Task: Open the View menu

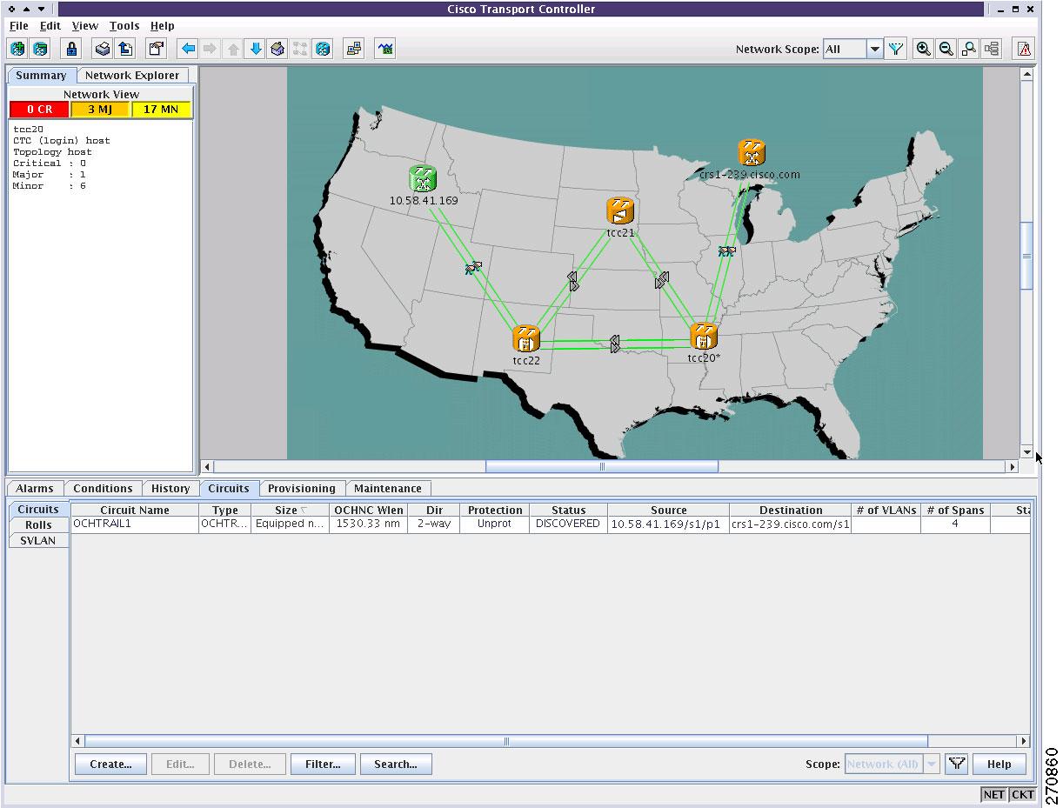Action: coord(84,26)
